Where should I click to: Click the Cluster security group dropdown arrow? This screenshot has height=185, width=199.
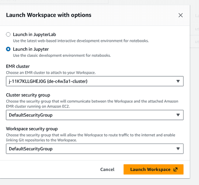[x=178, y=115]
